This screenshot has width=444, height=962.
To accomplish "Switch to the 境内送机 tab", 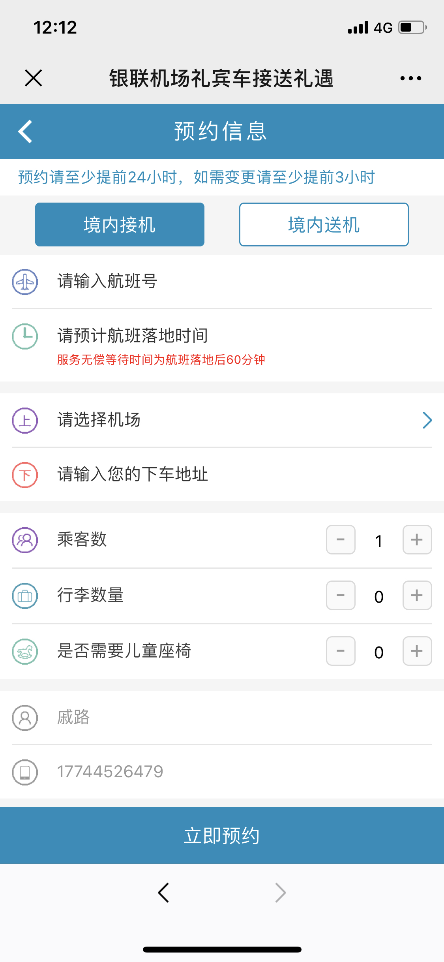I will (324, 225).
